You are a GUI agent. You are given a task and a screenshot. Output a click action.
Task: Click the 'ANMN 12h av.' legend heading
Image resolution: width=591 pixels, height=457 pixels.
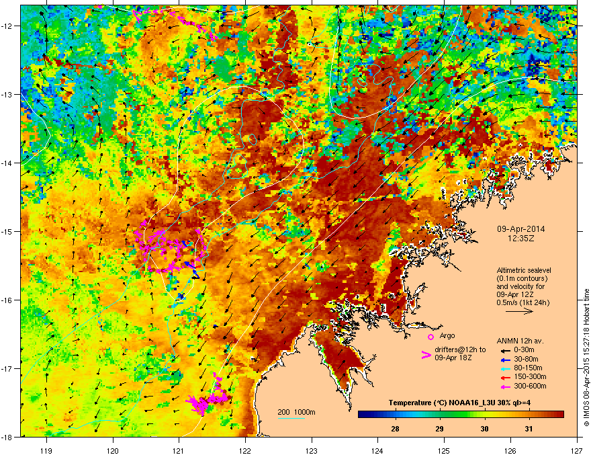coord(520,341)
